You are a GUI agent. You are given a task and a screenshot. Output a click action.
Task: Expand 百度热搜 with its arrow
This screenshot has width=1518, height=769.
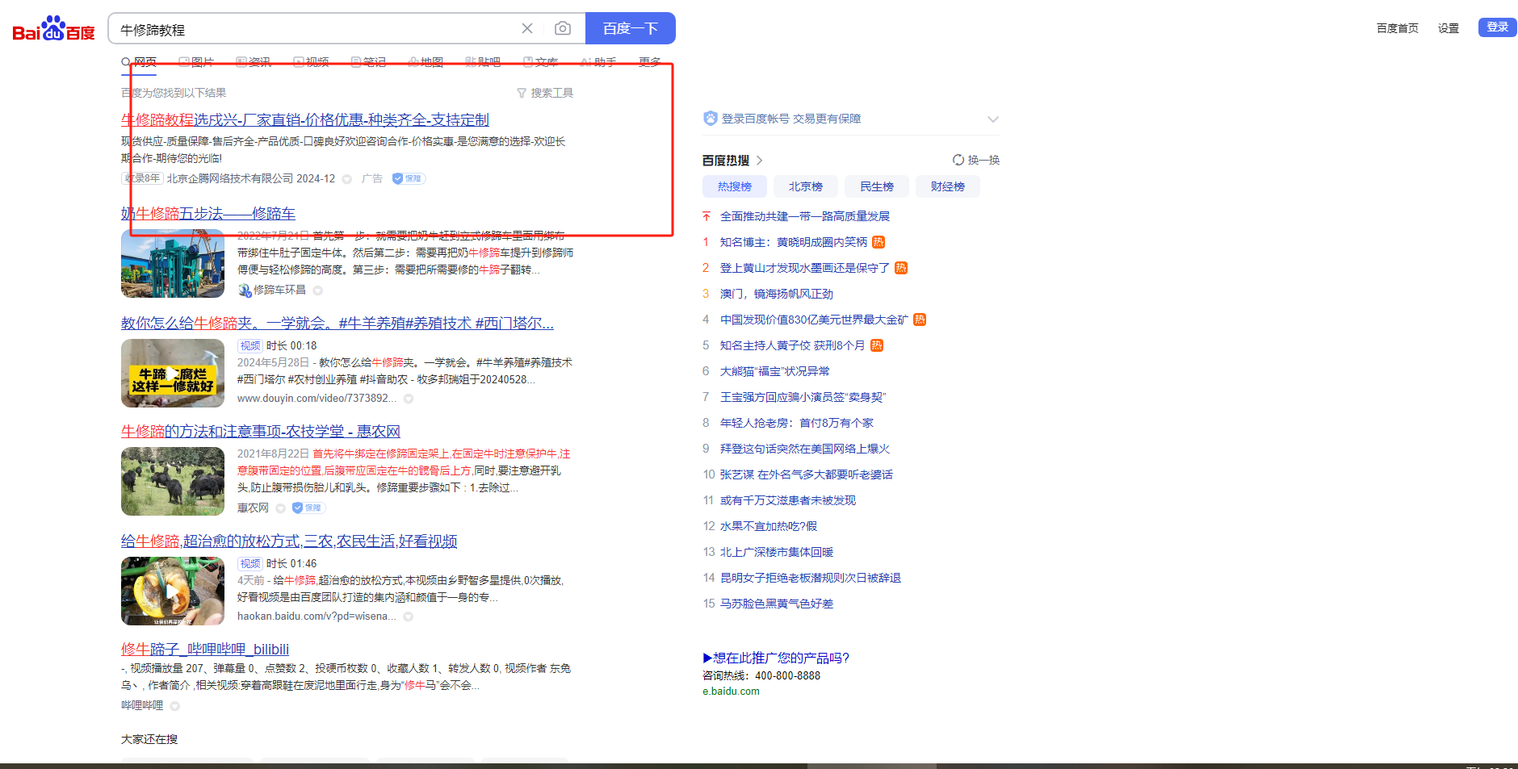pos(760,161)
